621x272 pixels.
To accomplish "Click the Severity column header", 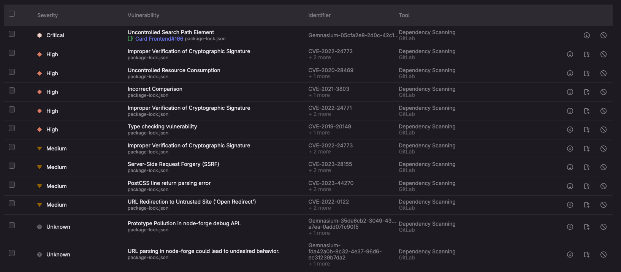I will [x=48, y=15].
